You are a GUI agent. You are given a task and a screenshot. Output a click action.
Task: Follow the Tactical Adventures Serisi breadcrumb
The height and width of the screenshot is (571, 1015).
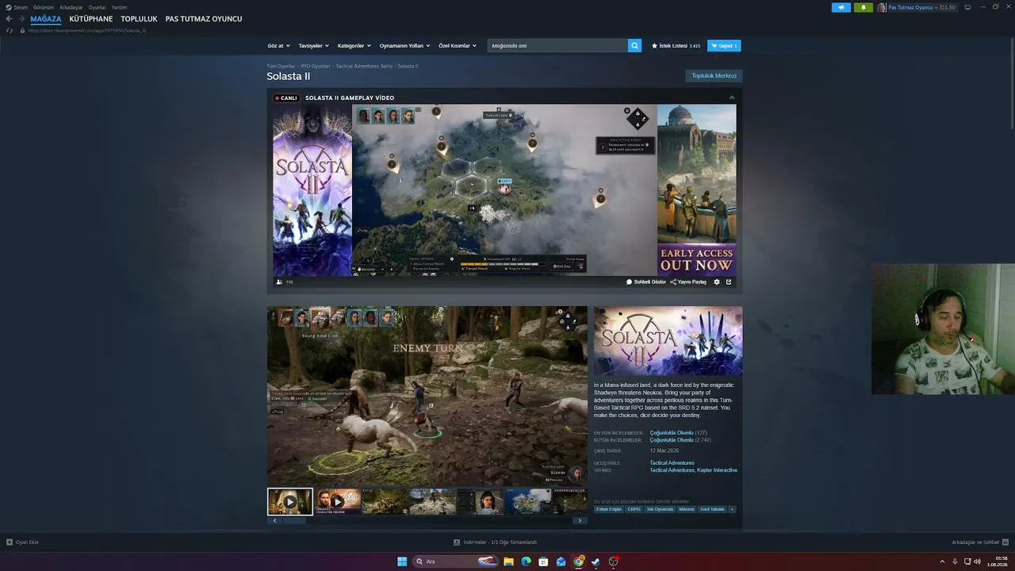(364, 66)
